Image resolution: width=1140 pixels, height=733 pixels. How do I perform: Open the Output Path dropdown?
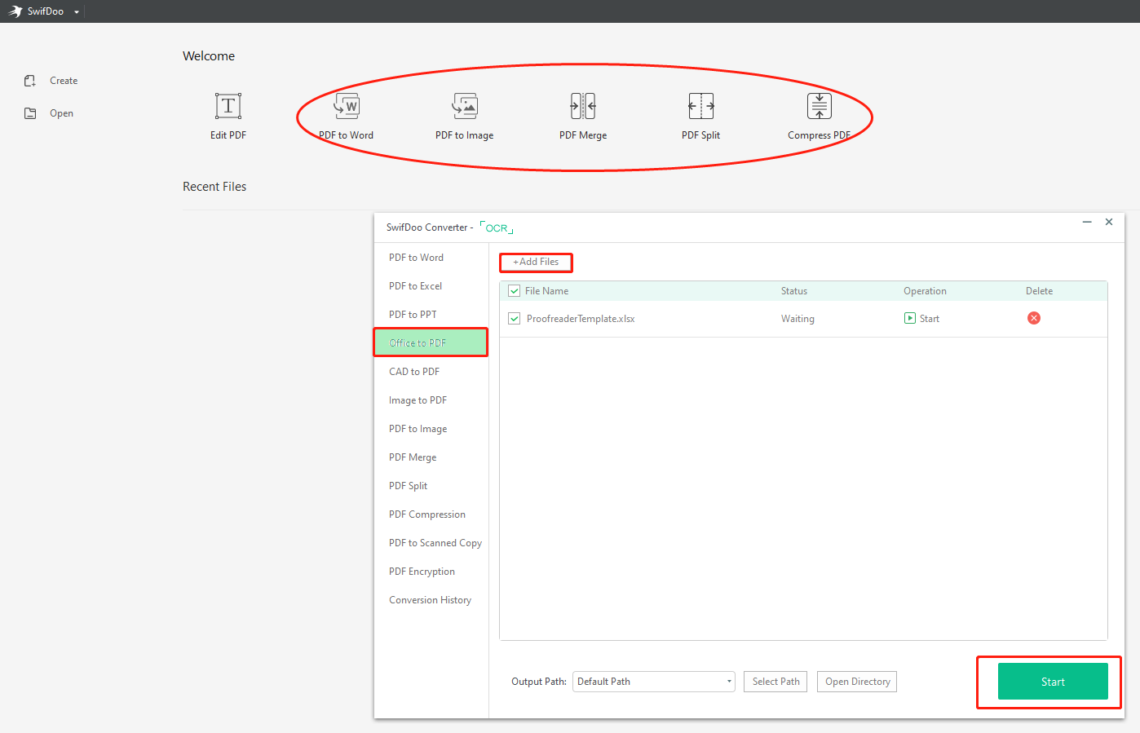point(654,682)
